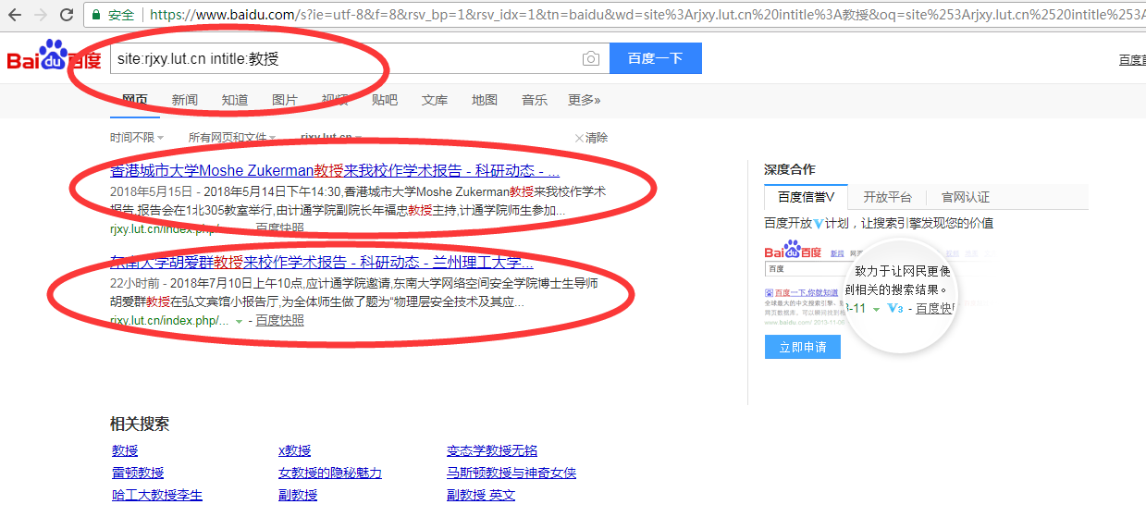1146x529 pixels.
Task: Open image search via the camera icon
Action: point(590,58)
